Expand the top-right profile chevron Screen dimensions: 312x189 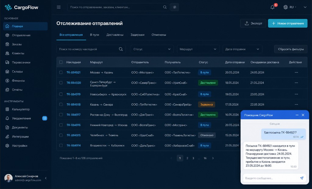[305, 7]
